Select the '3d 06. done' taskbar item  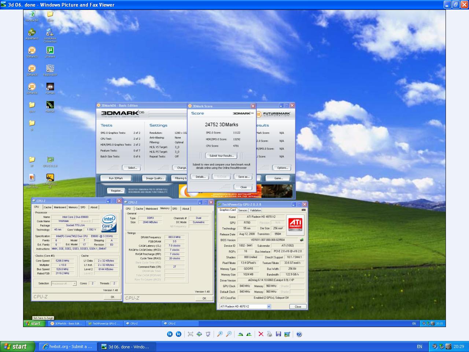pos(127,346)
